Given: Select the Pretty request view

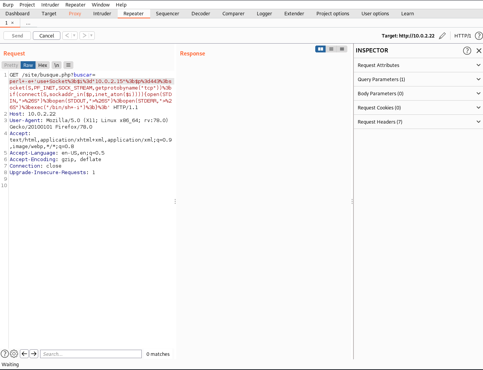Looking at the screenshot, I should coord(11,65).
